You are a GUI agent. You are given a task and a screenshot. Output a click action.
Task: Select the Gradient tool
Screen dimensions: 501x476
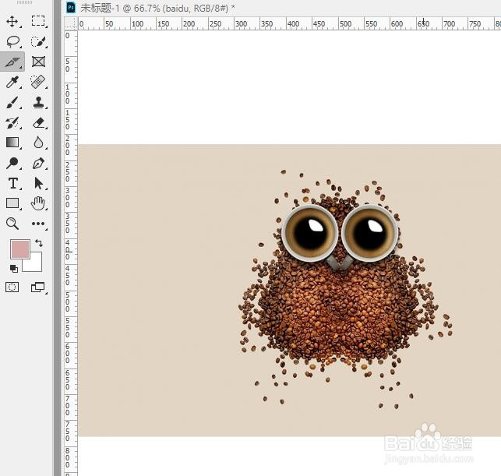click(x=12, y=143)
